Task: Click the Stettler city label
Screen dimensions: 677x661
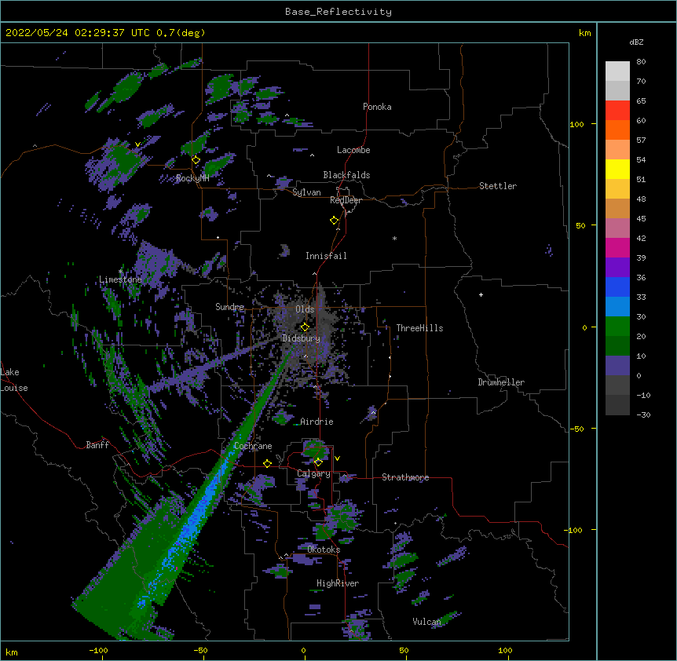Action: point(498,186)
